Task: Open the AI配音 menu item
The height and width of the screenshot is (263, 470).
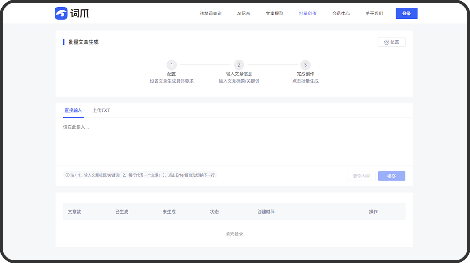Action: [243, 14]
